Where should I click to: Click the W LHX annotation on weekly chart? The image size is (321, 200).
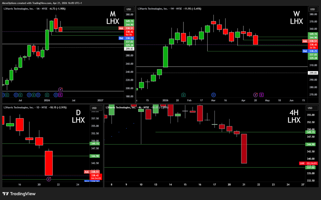tap(296, 17)
